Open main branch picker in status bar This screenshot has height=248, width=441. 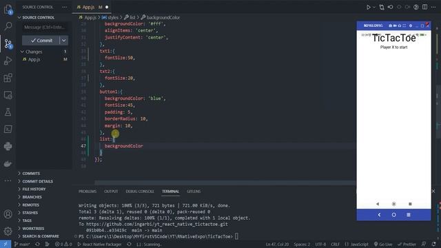coord(22,245)
